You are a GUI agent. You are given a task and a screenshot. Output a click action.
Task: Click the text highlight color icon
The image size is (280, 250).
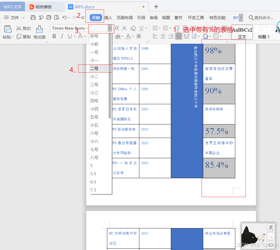coord(118,36)
